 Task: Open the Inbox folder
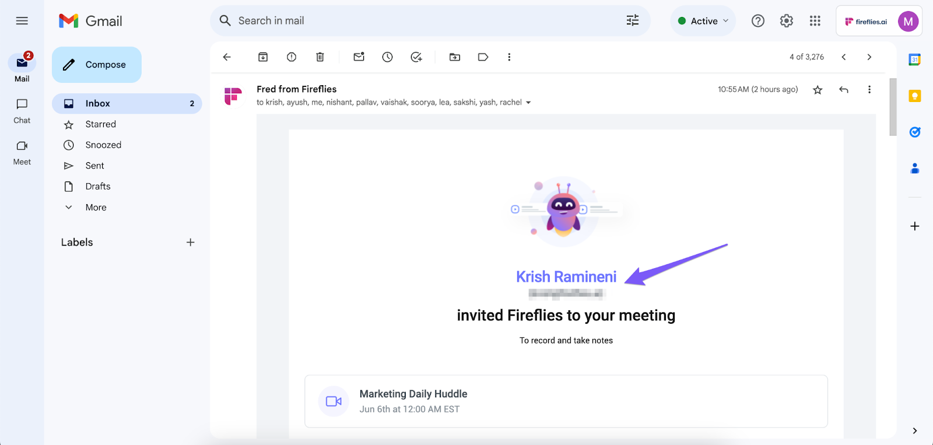click(x=127, y=103)
